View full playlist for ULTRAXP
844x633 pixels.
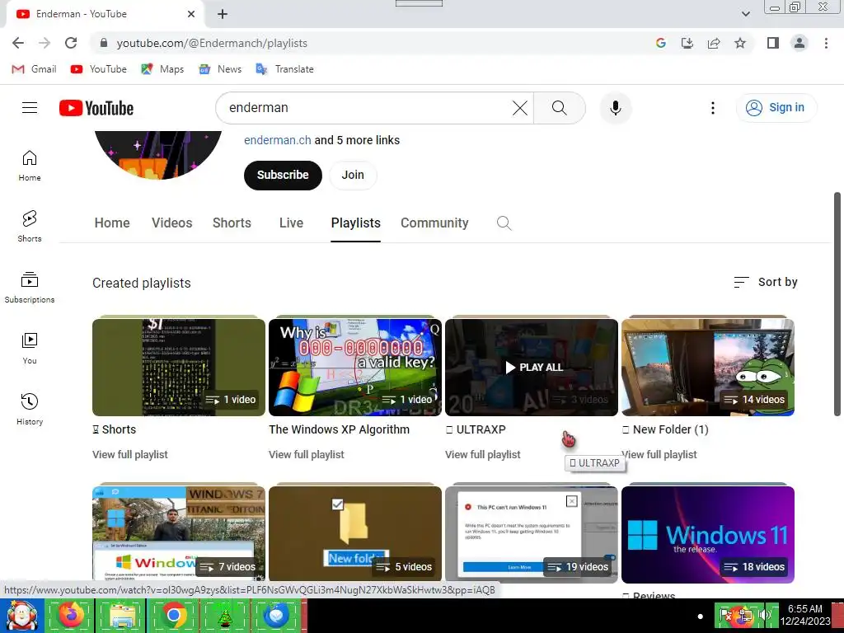click(x=483, y=454)
